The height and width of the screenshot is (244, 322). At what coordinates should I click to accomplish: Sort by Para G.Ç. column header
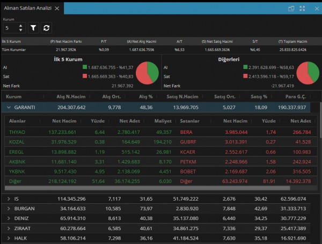point(296,97)
